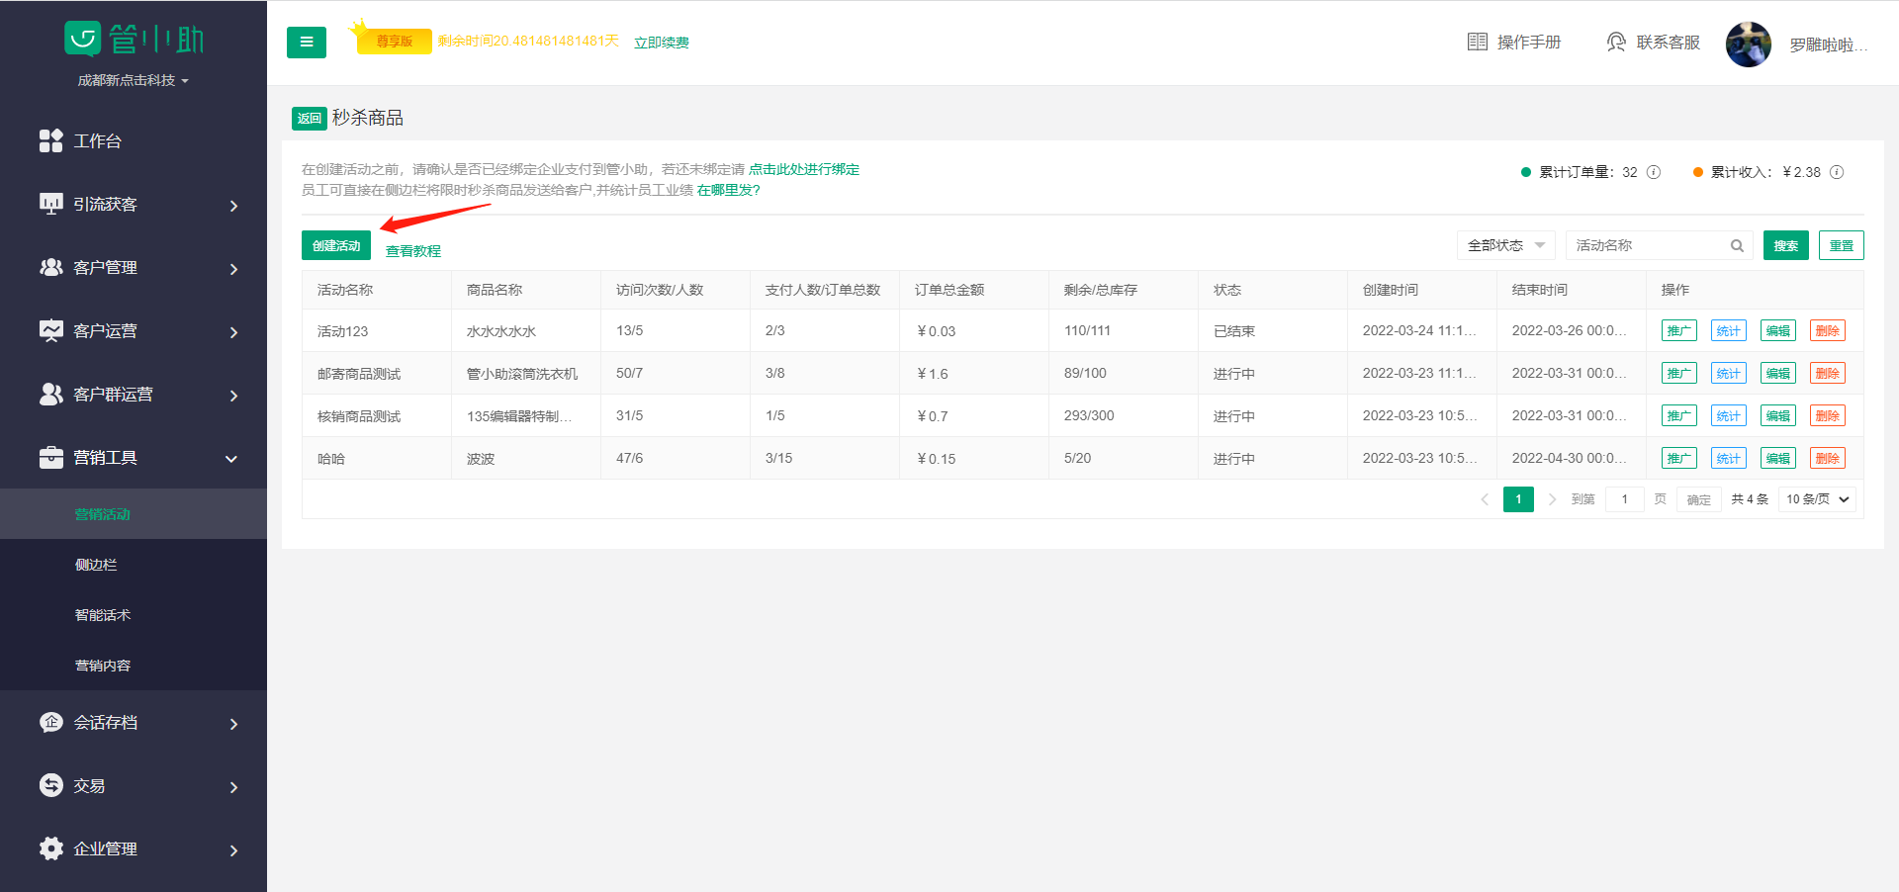This screenshot has width=1899, height=892.
Task: Click the 管小助 logo
Action: coord(134,39)
